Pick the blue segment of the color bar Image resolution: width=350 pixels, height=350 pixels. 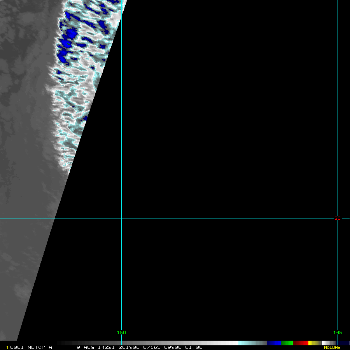tap(274, 343)
